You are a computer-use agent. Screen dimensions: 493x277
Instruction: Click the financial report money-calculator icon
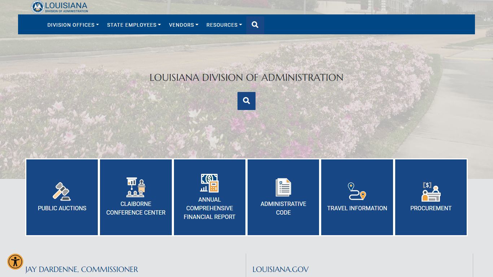(210, 183)
